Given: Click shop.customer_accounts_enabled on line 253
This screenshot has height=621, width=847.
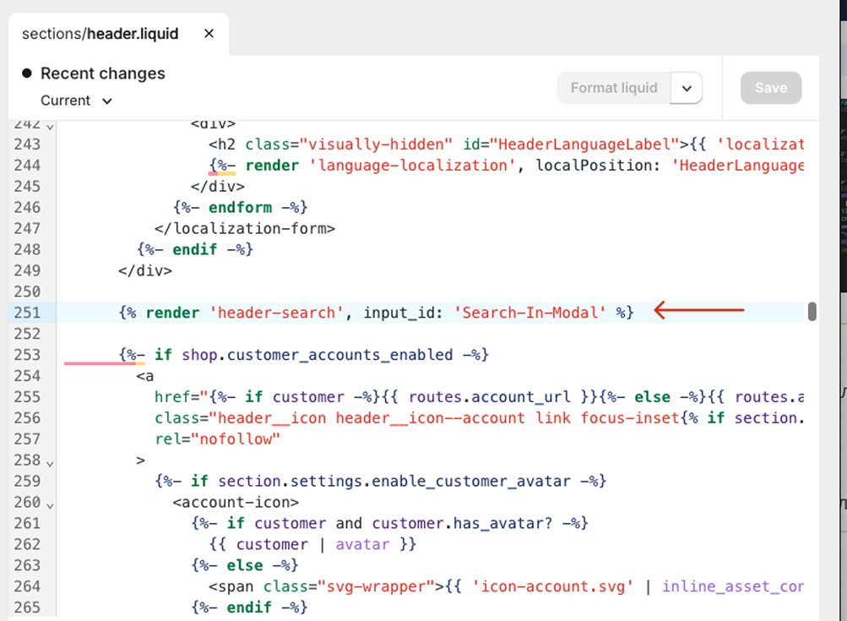Looking at the screenshot, I should click(x=317, y=355).
